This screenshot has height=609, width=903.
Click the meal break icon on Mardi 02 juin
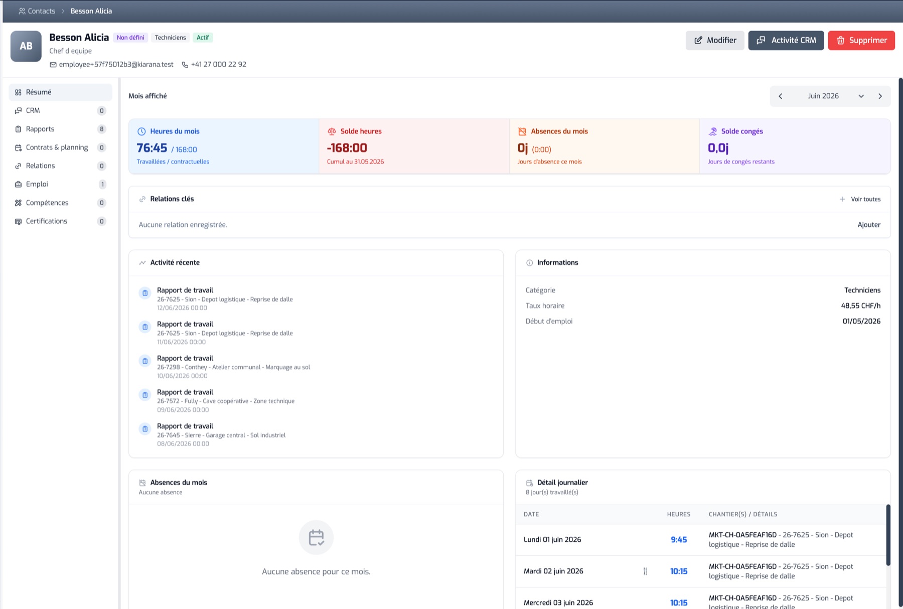click(645, 571)
